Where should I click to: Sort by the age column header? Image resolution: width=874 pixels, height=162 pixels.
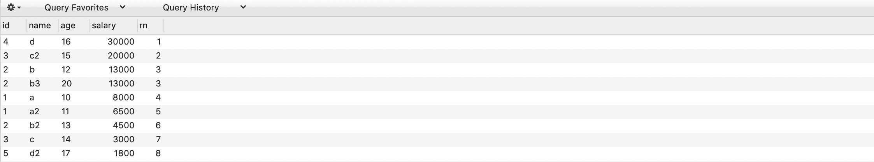74,26
